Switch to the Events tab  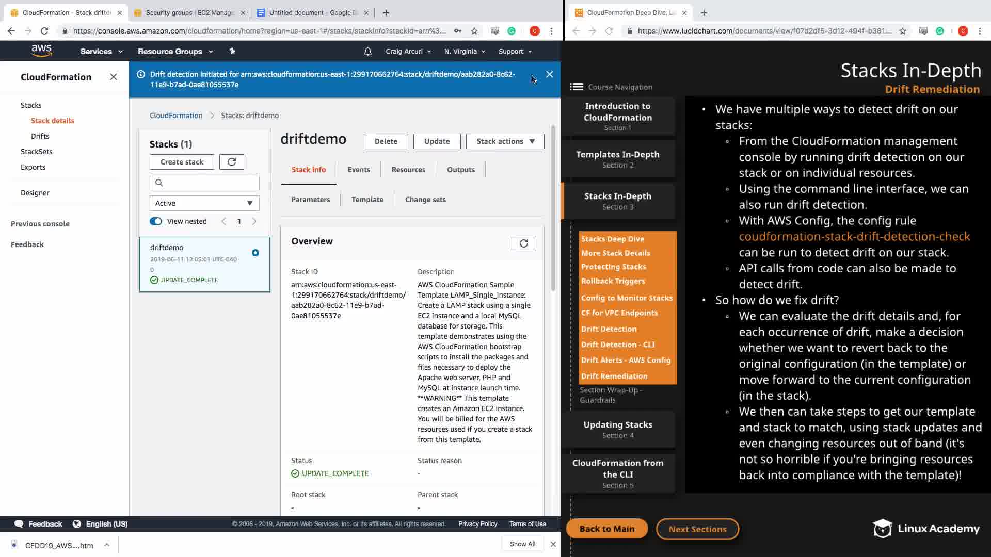pyautogui.click(x=358, y=170)
